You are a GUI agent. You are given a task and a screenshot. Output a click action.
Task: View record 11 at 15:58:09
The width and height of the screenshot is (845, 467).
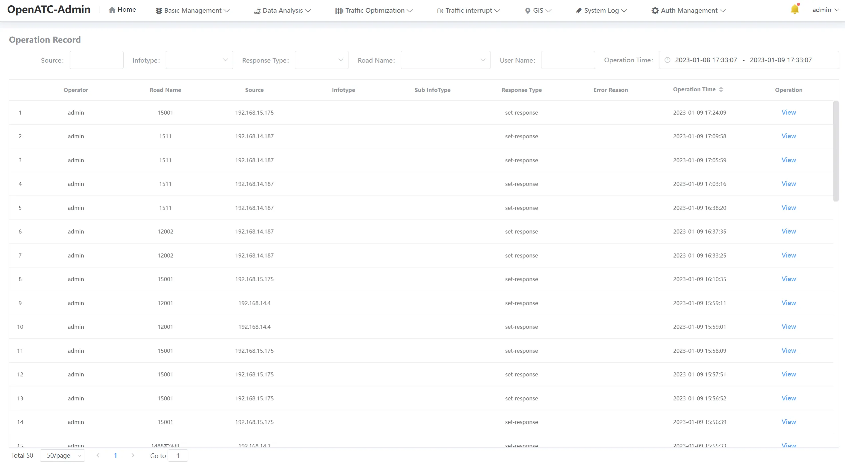789,350
